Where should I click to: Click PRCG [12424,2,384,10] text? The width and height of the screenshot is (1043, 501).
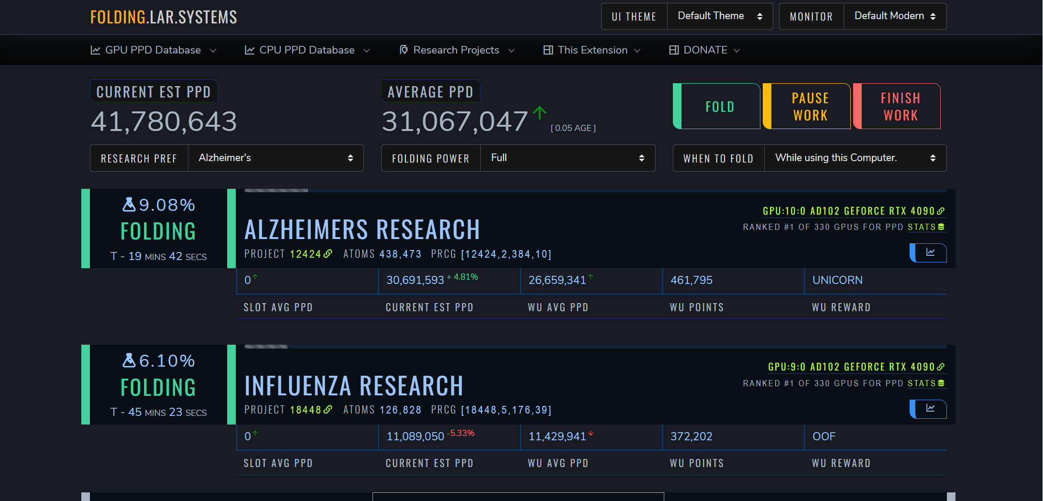tap(491, 254)
